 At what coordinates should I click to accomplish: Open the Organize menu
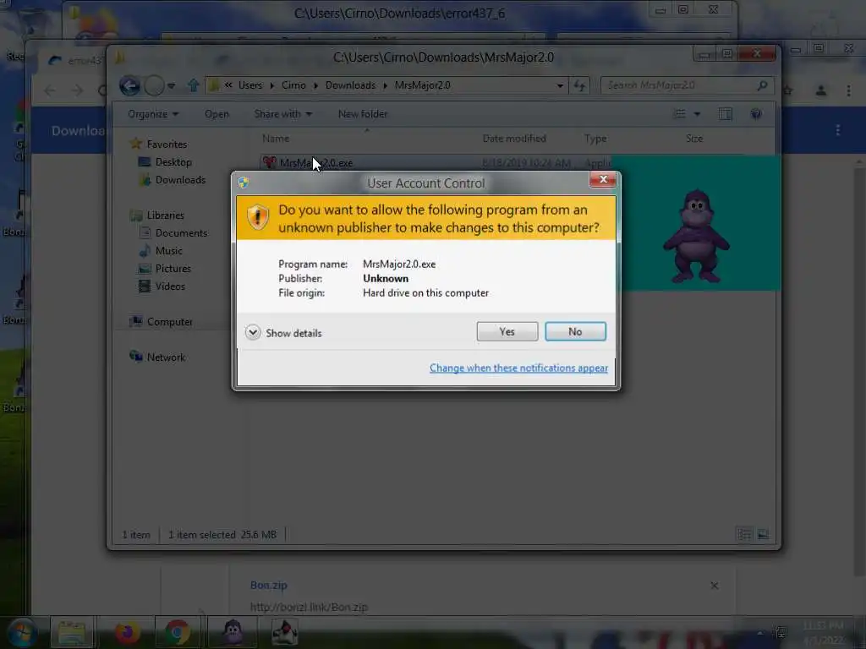point(153,114)
